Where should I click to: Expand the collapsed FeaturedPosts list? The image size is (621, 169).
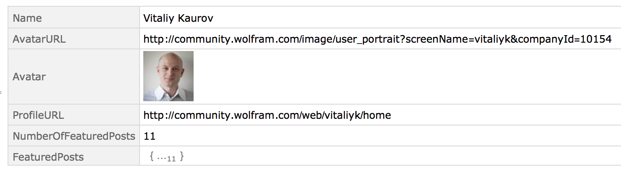coord(167,157)
